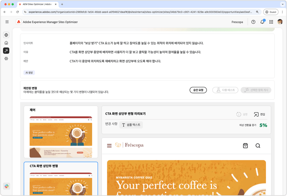Click the 설명 info button

click(242, 114)
